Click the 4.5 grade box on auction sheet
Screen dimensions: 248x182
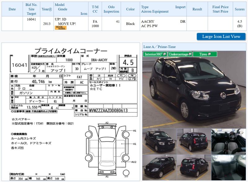tap(128, 63)
